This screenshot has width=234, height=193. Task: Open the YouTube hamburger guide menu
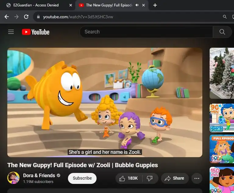point(11,32)
